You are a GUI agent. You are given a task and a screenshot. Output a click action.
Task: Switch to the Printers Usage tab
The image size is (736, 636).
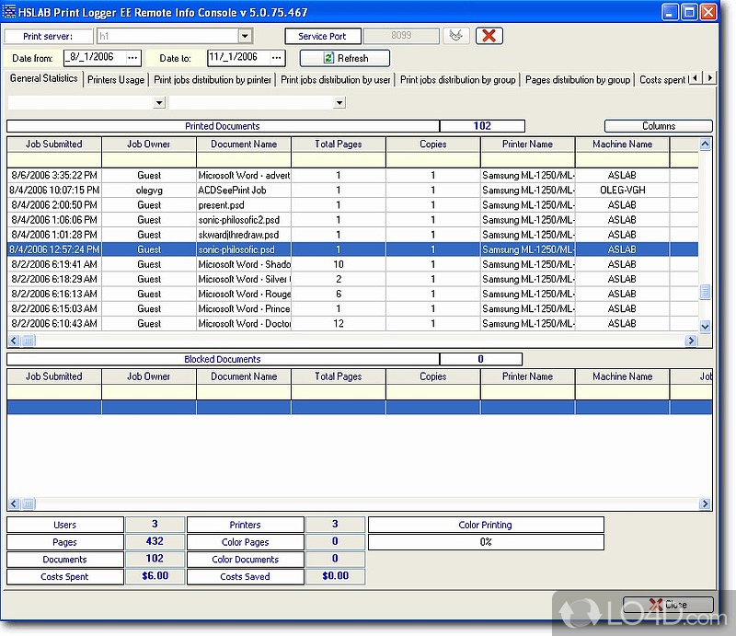[x=116, y=80]
